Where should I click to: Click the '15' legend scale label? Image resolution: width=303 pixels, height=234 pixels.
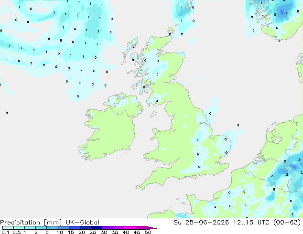click(71, 232)
